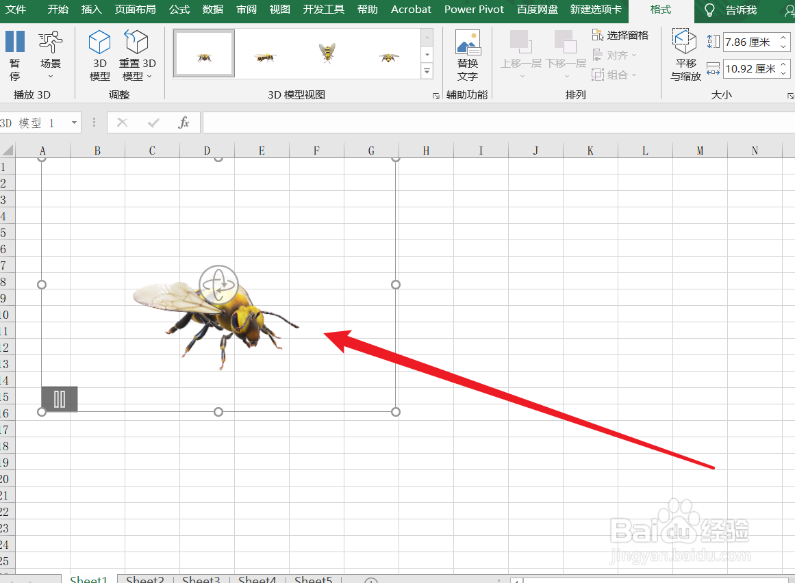Click the pause overlay on the bee model
The image size is (795, 583).
[58, 399]
